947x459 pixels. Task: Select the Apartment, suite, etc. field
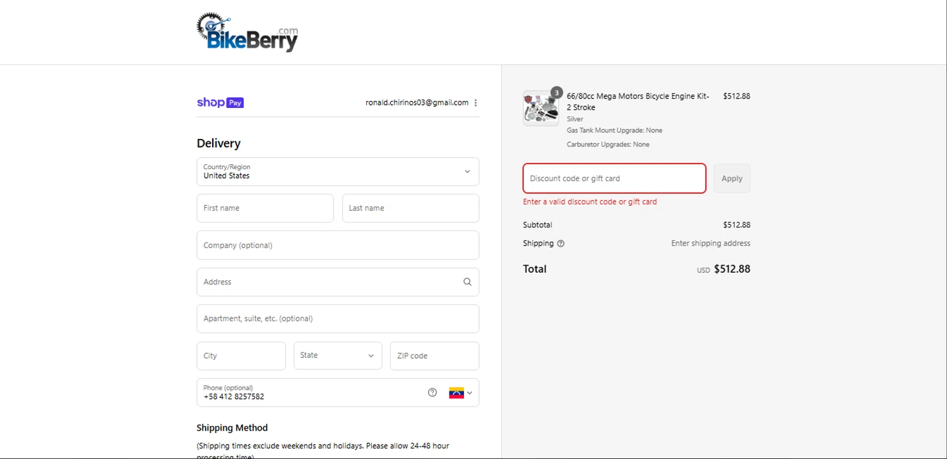point(338,319)
